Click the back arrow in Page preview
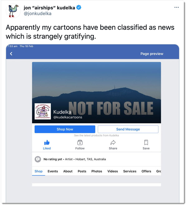Viewport: 187px width, 206px height. [x=11, y=54]
